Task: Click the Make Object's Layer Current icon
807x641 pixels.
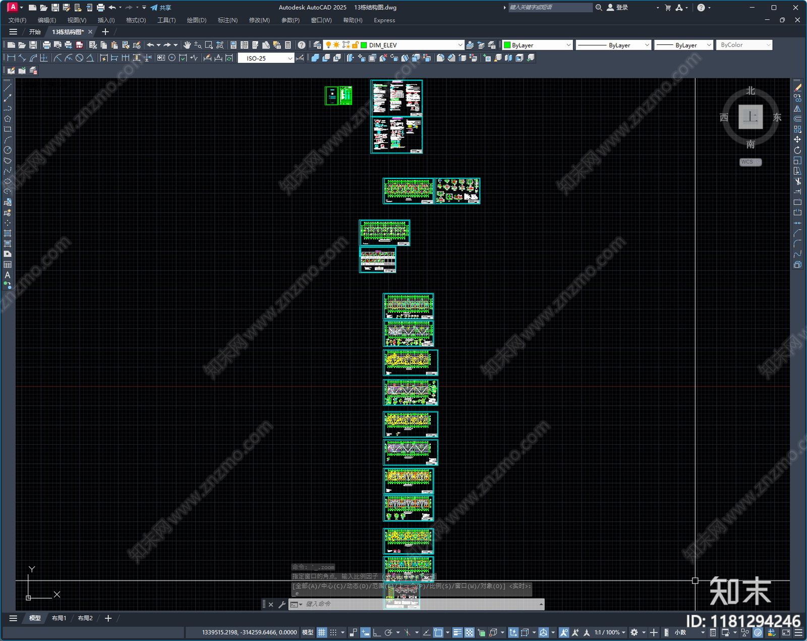Action: pos(470,45)
